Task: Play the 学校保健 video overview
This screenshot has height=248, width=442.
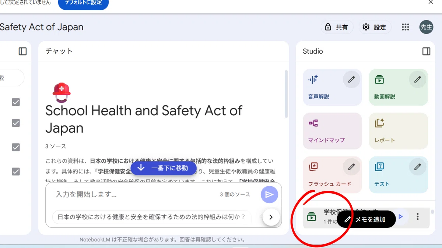Action: click(401, 217)
